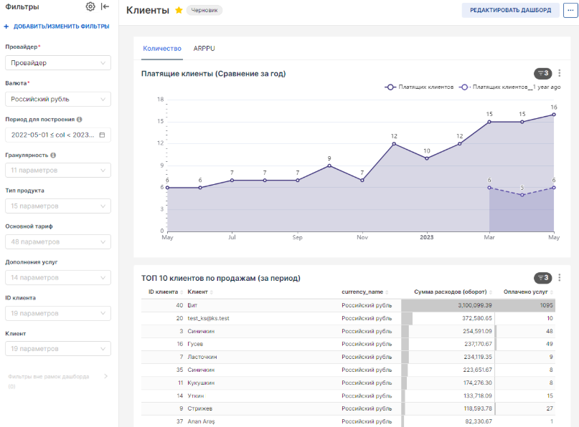This screenshot has height=427, width=579.
Task: Open the ТОП 10 клиентов table kebab menu
Action: coord(560,278)
